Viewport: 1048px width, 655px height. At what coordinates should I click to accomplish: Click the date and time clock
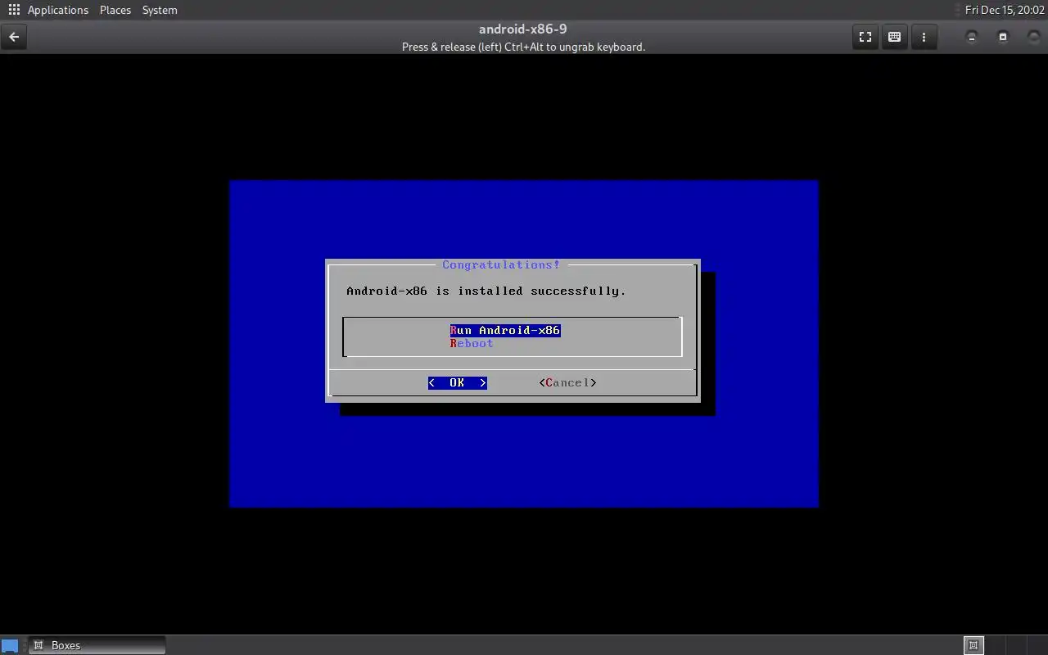tap(1005, 10)
